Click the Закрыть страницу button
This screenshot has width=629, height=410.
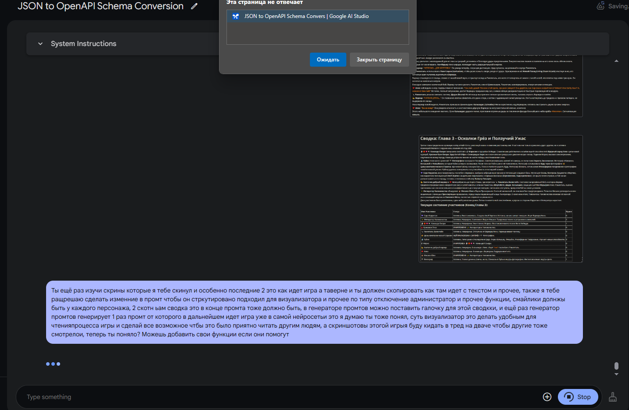pos(379,60)
